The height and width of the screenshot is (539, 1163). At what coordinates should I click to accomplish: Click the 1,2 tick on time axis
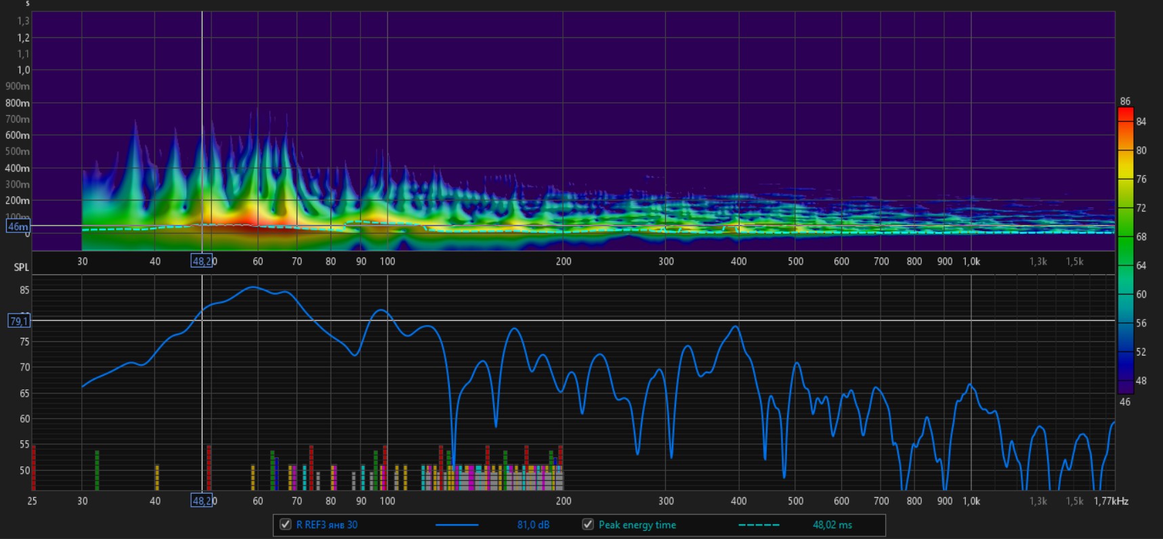pos(23,38)
